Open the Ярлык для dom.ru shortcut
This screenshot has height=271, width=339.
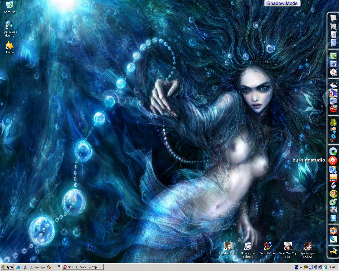click(x=10, y=28)
